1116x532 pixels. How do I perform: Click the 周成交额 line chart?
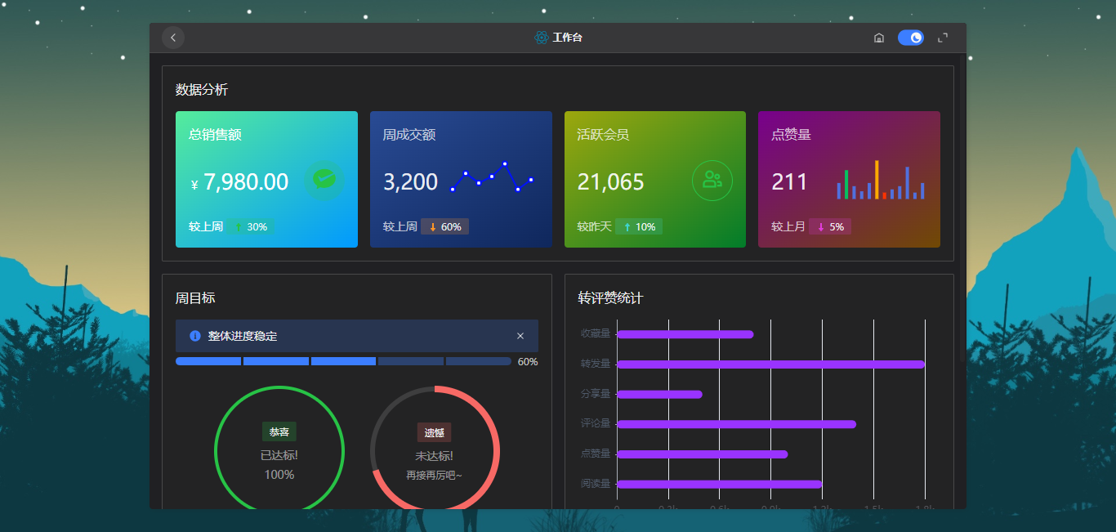tap(492, 177)
